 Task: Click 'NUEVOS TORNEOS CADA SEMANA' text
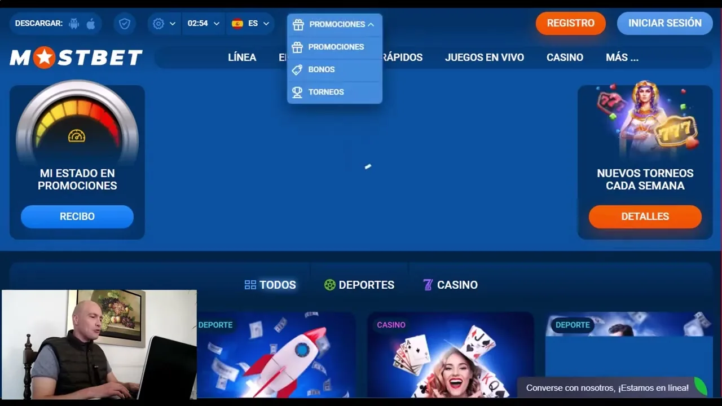645,179
